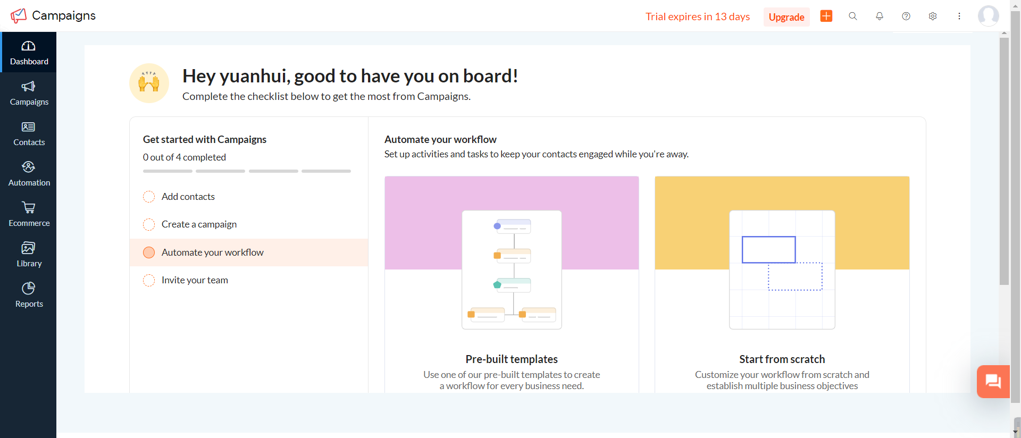Select Automate your workflow checklist item
The image size is (1021, 438).
[x=212, y=252]
